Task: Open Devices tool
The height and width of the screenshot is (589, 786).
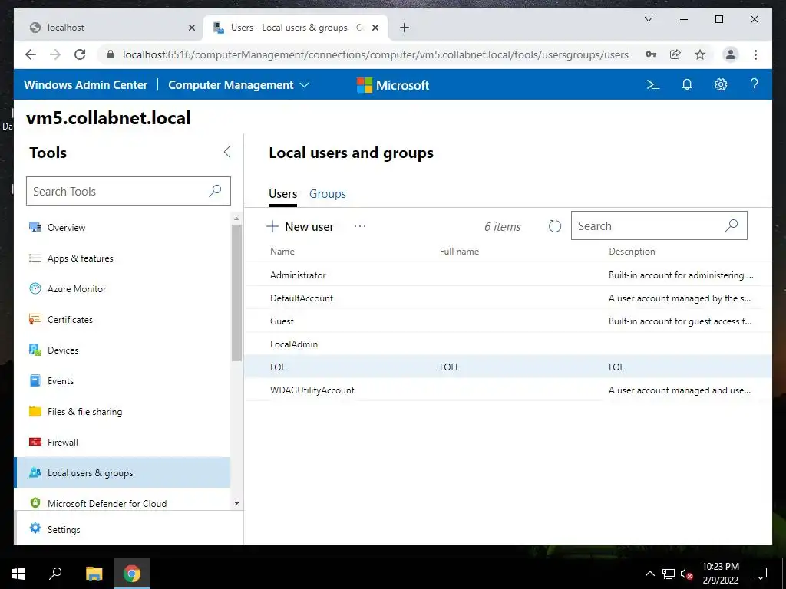Action: pyautogui.click(x=123, y=350)
